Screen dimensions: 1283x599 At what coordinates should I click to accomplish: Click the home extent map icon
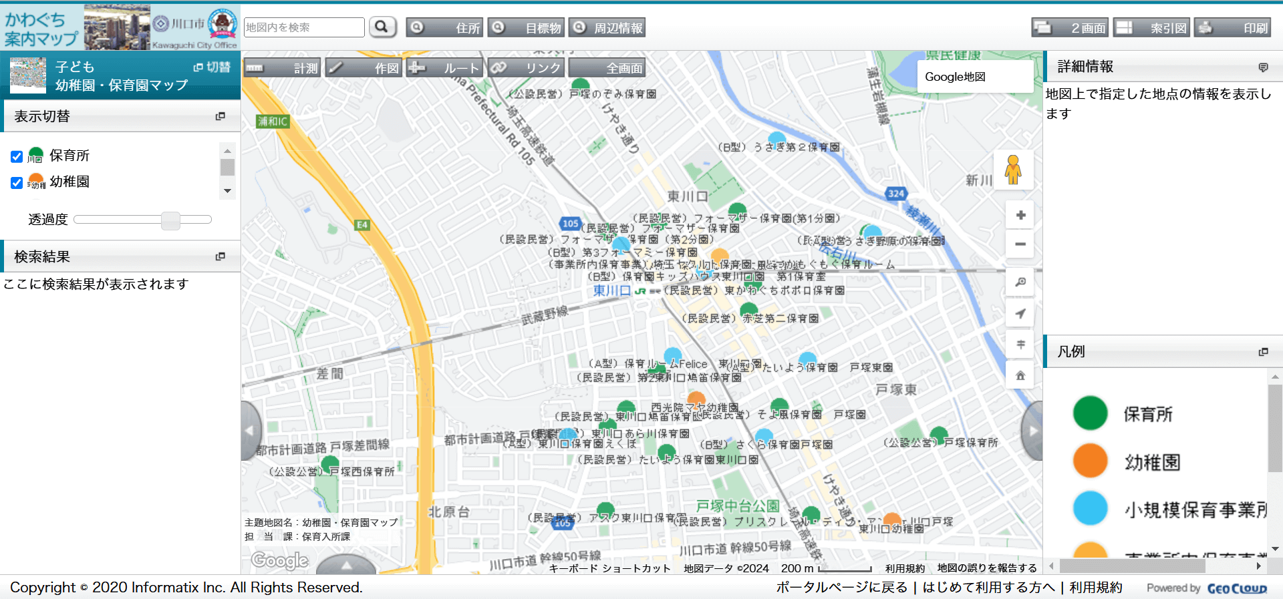pyautogui.click(x=1020, y=375)
